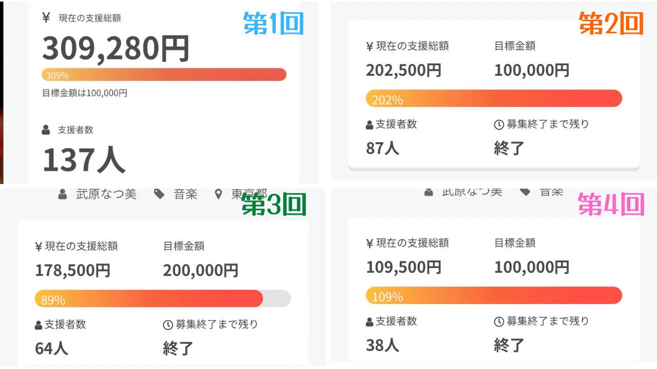Viewport: 657px width, 369px height.
Task: Click the 目標金額は100,000円 text under the bar
Action: coord(85,93)
